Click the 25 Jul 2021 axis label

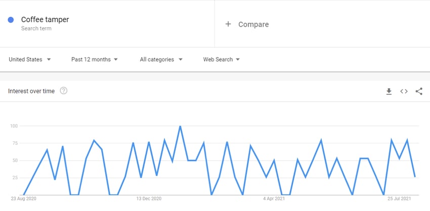pos(399,199)
